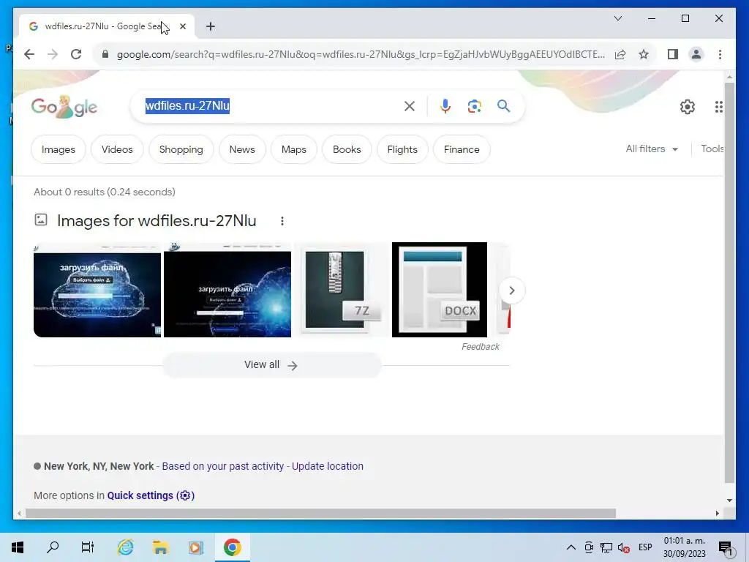Open the Google apps grid
Screen dimensions: 749x562
click(x=718, y=107)
